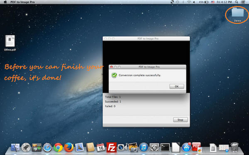Screen dimensions: 249x155
Task: Launch Terminal from the dock
Action: click(x=165, y=148)
